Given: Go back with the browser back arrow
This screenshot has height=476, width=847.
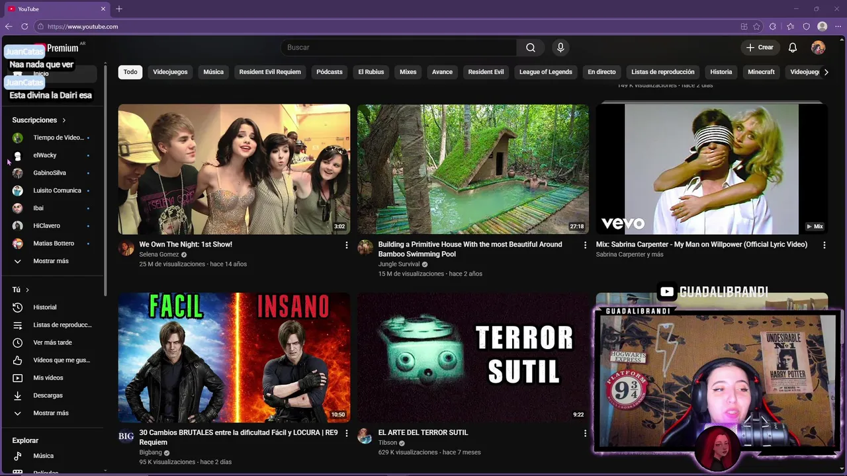Looking at the screenshot, I should (9, 26).
